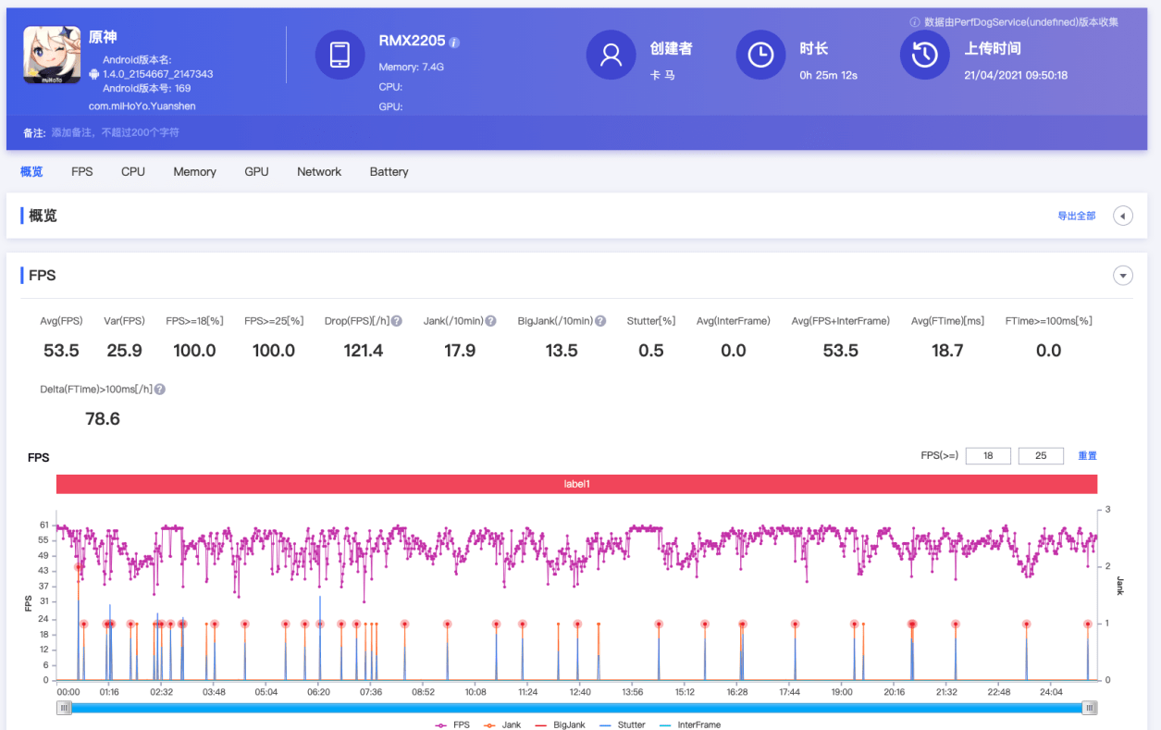Screen dimensions: 1161x730
Task: Grab the left handle of range slider
Action: [x=64, y=708]
